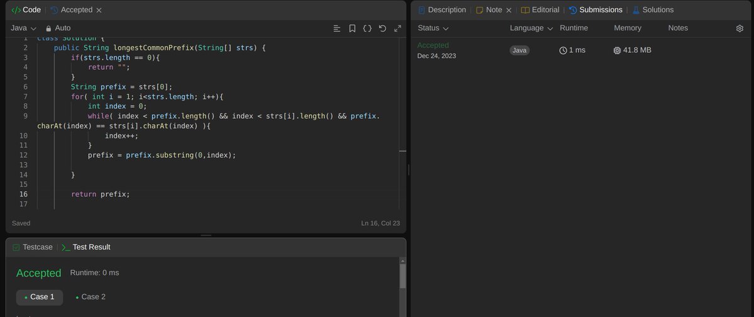
Task: Click the vertical panel divider handle
Action: tap(408, 170)
